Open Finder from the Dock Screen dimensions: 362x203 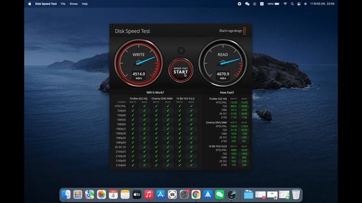point(66,195)
